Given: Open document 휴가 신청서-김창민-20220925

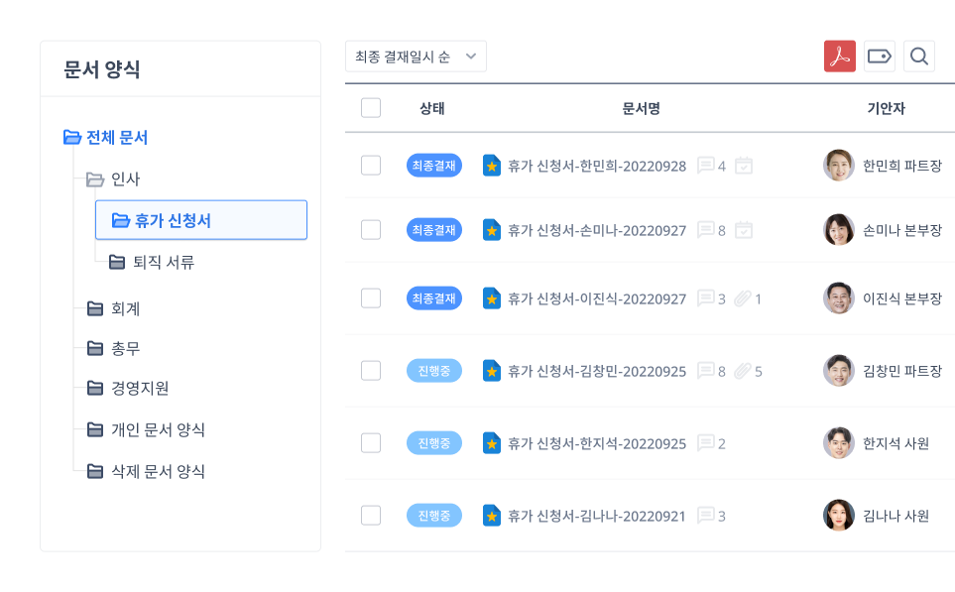Looking at the screenshot, I should [x=596, y=371].
